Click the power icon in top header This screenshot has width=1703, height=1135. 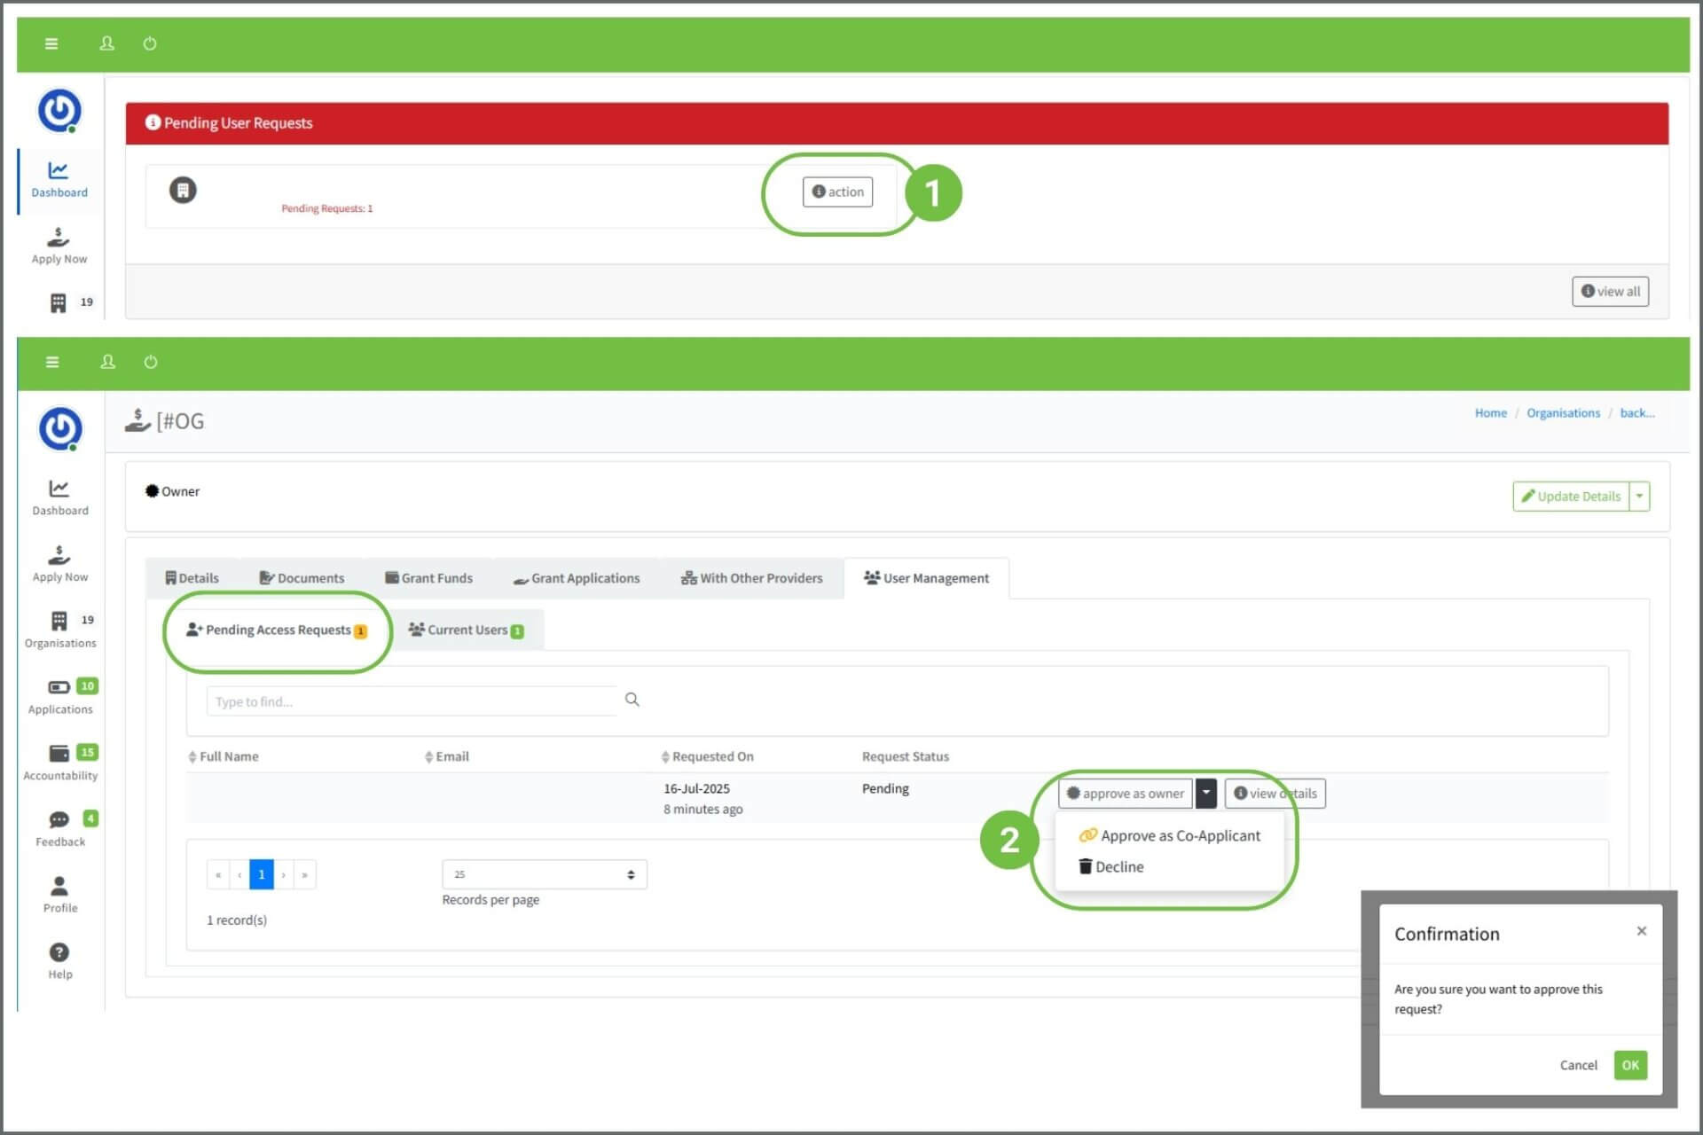click(x=150, y=43)
